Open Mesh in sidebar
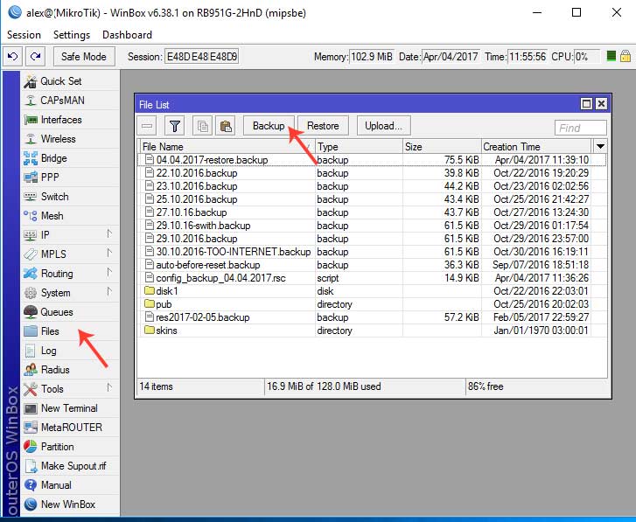636x522 pixels. pos(70,216)
